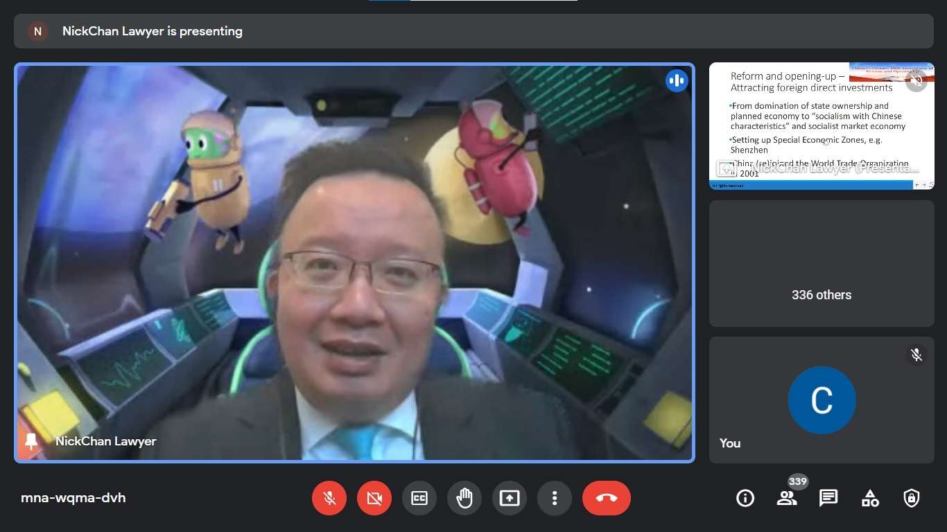Click the "NickChan Lawyer is presenting" banner
Image resolution: width=947 pixels, height=532 pixels.
click(x=153, y=31)
